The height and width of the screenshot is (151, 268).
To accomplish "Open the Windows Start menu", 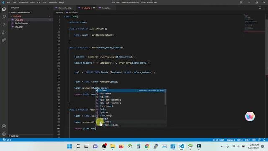I will [70, 146].
